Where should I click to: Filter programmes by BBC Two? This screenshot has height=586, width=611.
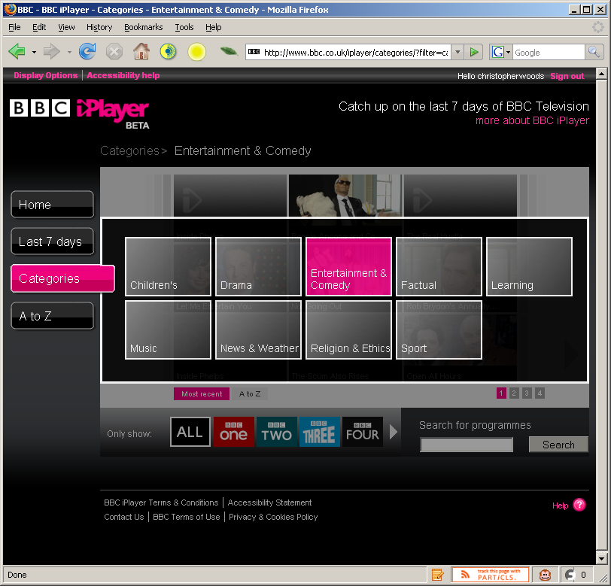pos(277,432)
